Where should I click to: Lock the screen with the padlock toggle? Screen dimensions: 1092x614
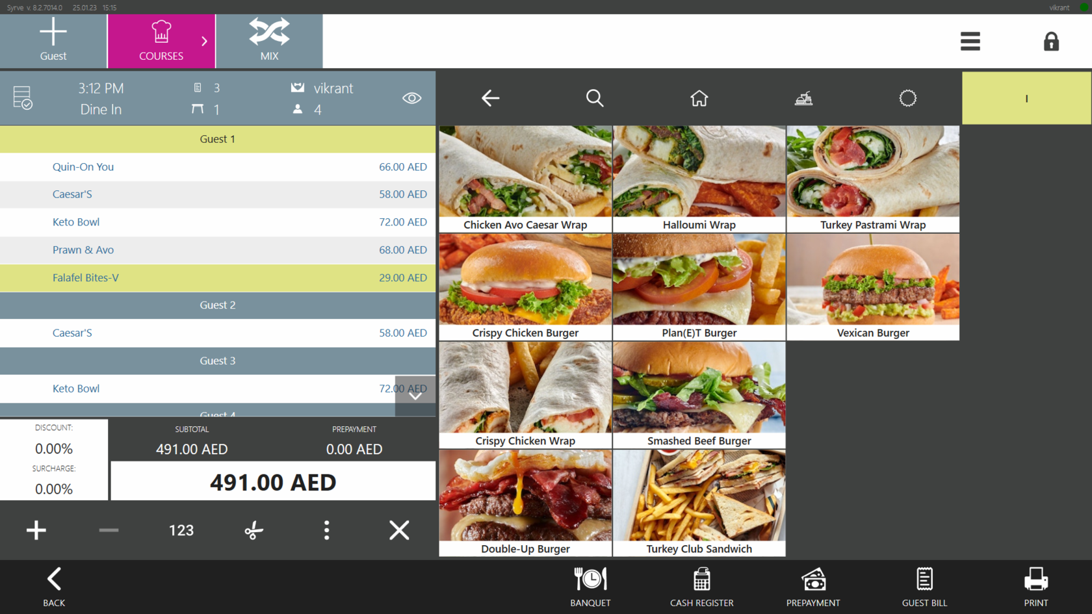click(x=1052, y=41)
